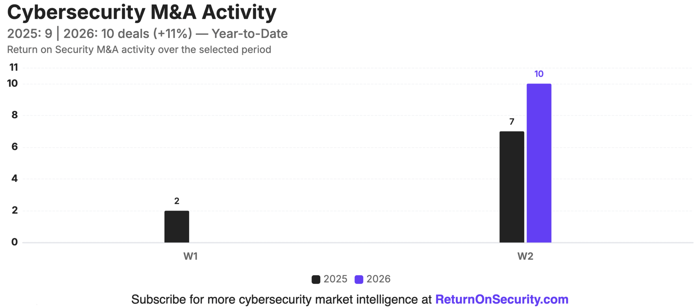Click the Cybersecurity M&A Activity title
The width and height of the screenshot is (700, 308).
pyautogui.click(x=142, y=12)
